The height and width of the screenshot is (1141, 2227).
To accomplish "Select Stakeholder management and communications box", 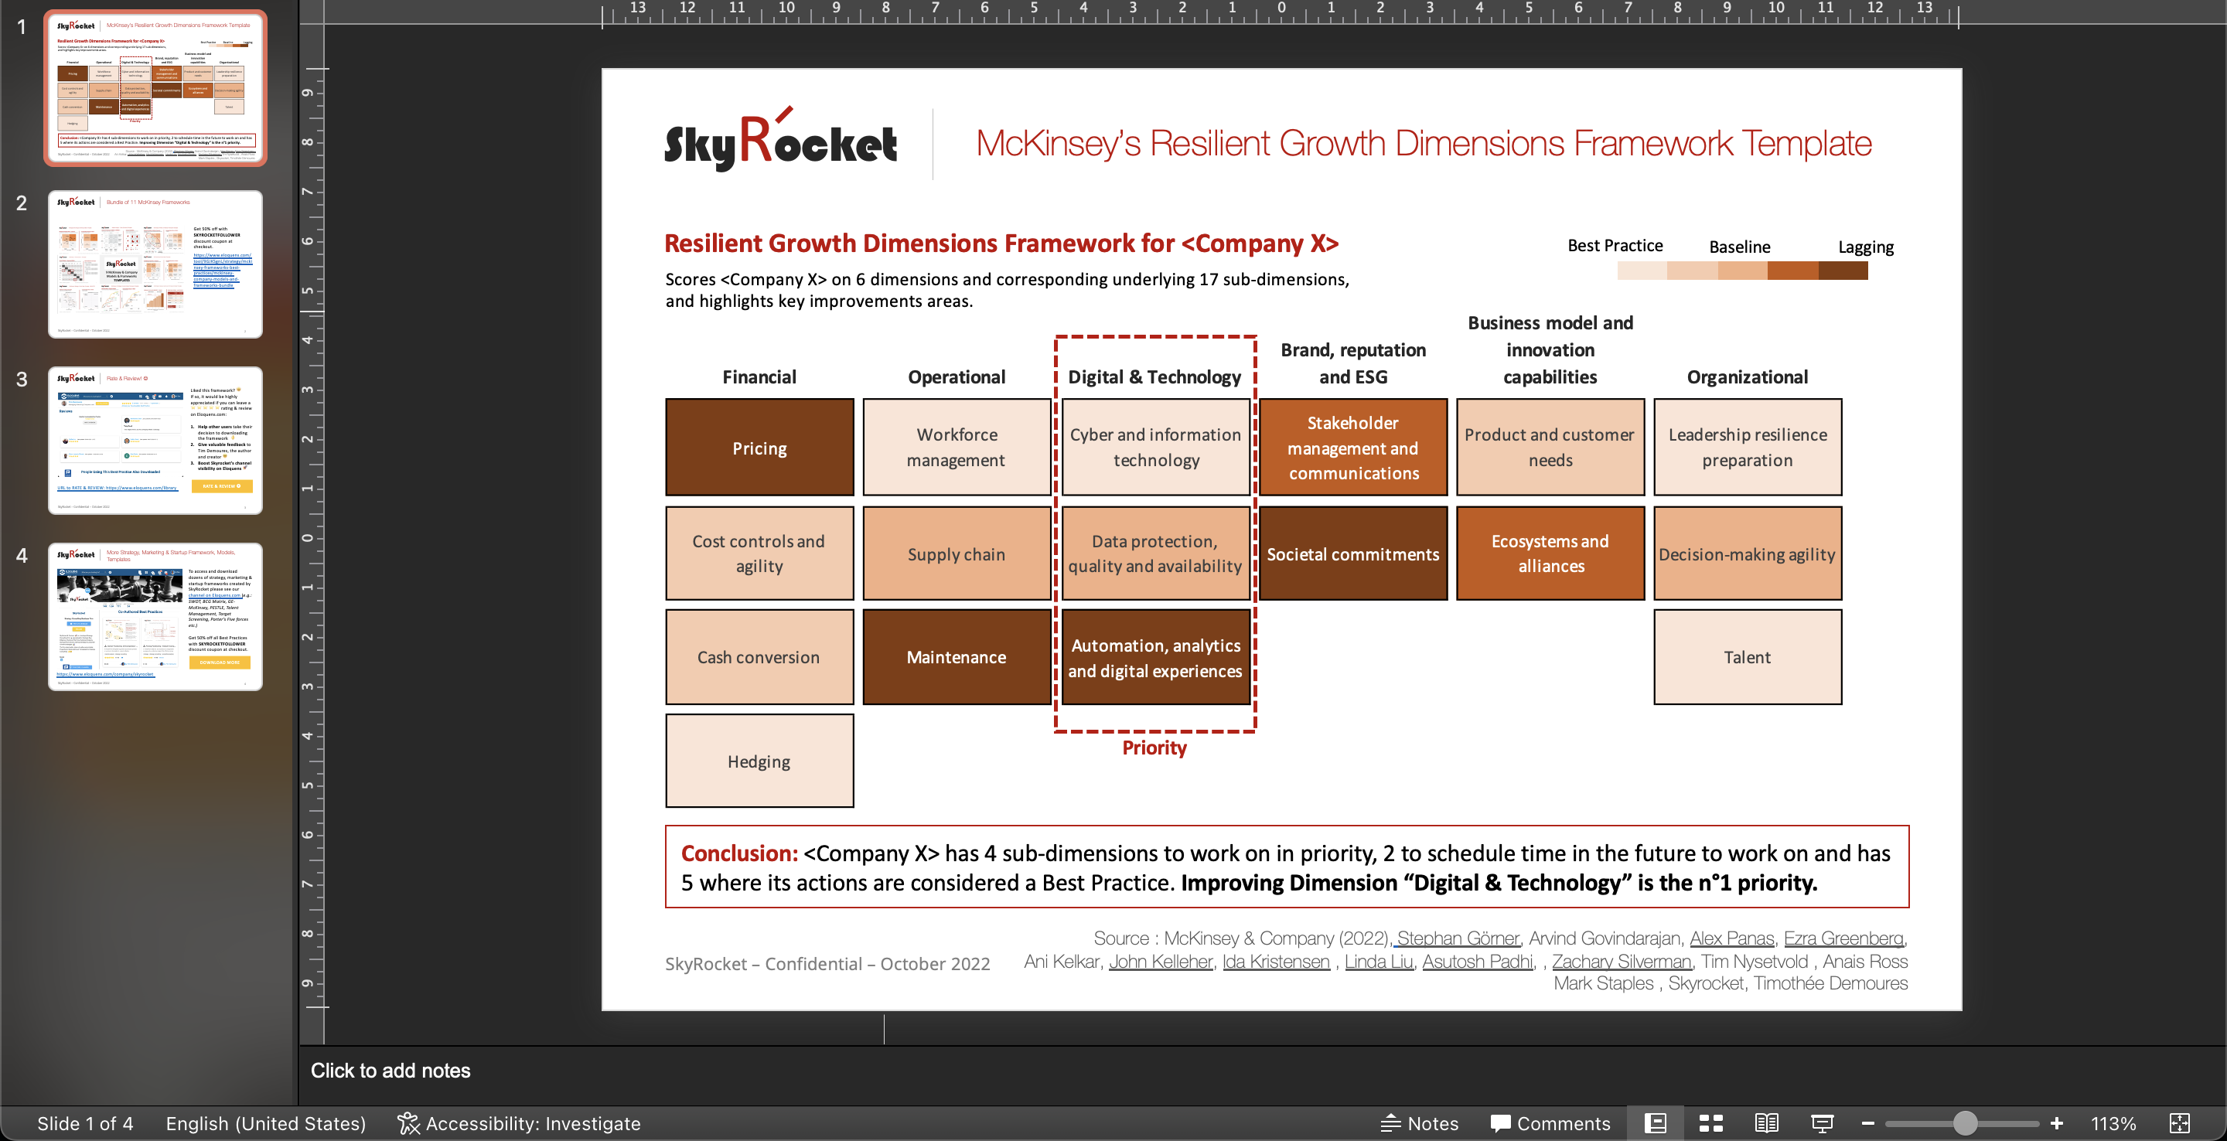I will click(1353, 447).
